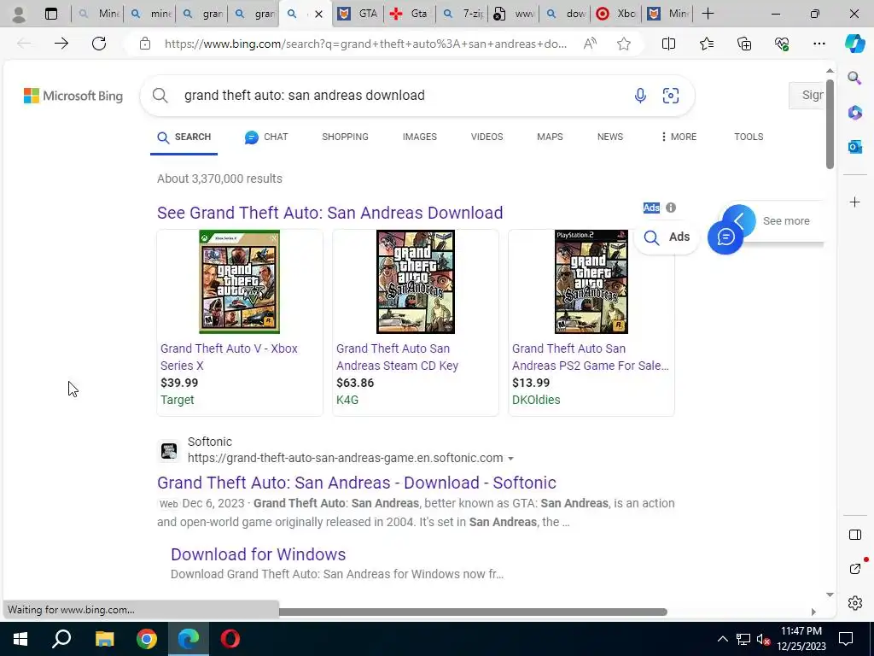Open Collections icon

coord(744,44)
